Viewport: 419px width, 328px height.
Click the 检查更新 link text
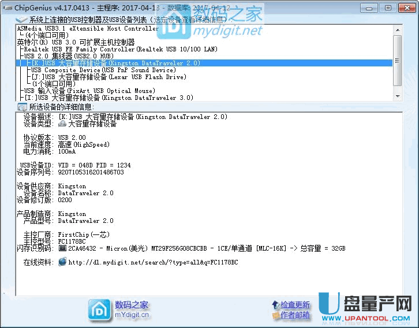pos(295,304)
